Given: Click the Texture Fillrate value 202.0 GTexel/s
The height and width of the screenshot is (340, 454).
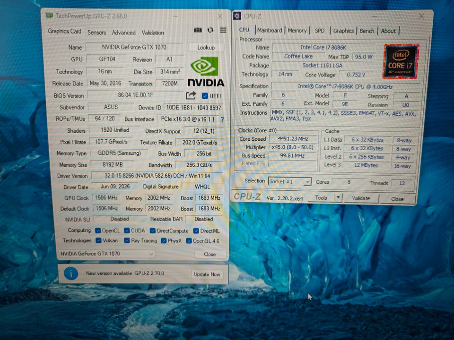Looking at the screenshot, I should click(200, 143).
